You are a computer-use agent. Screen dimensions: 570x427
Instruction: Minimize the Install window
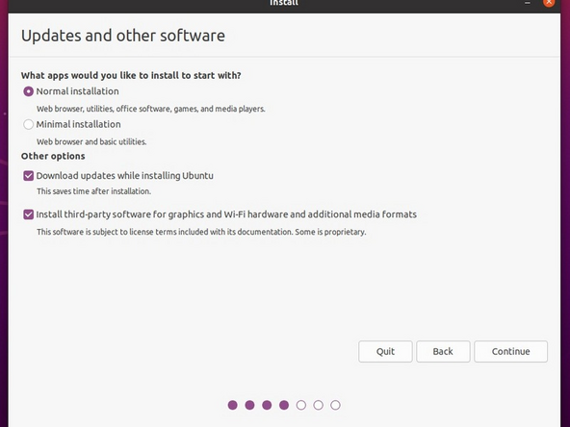[x=528, y=3]
